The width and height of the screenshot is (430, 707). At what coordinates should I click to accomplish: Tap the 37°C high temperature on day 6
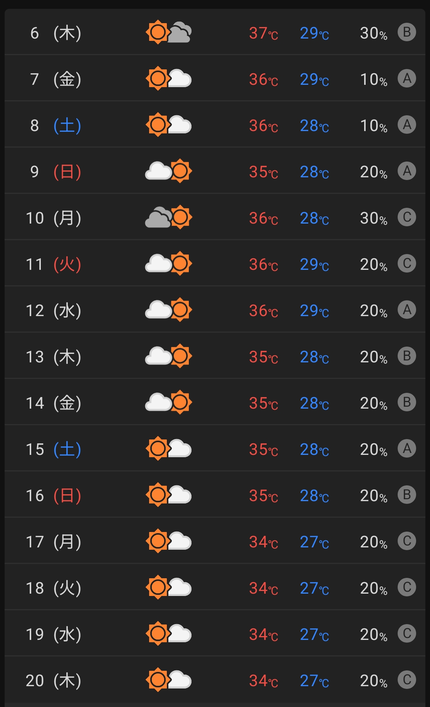tap(264, 33)
